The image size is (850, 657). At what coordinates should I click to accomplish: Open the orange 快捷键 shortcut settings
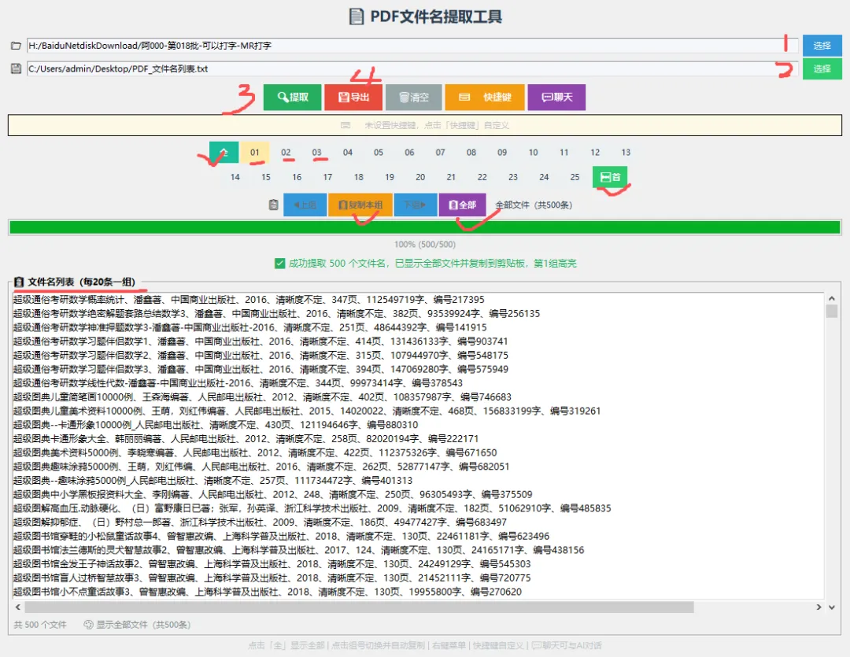[485, 97]
